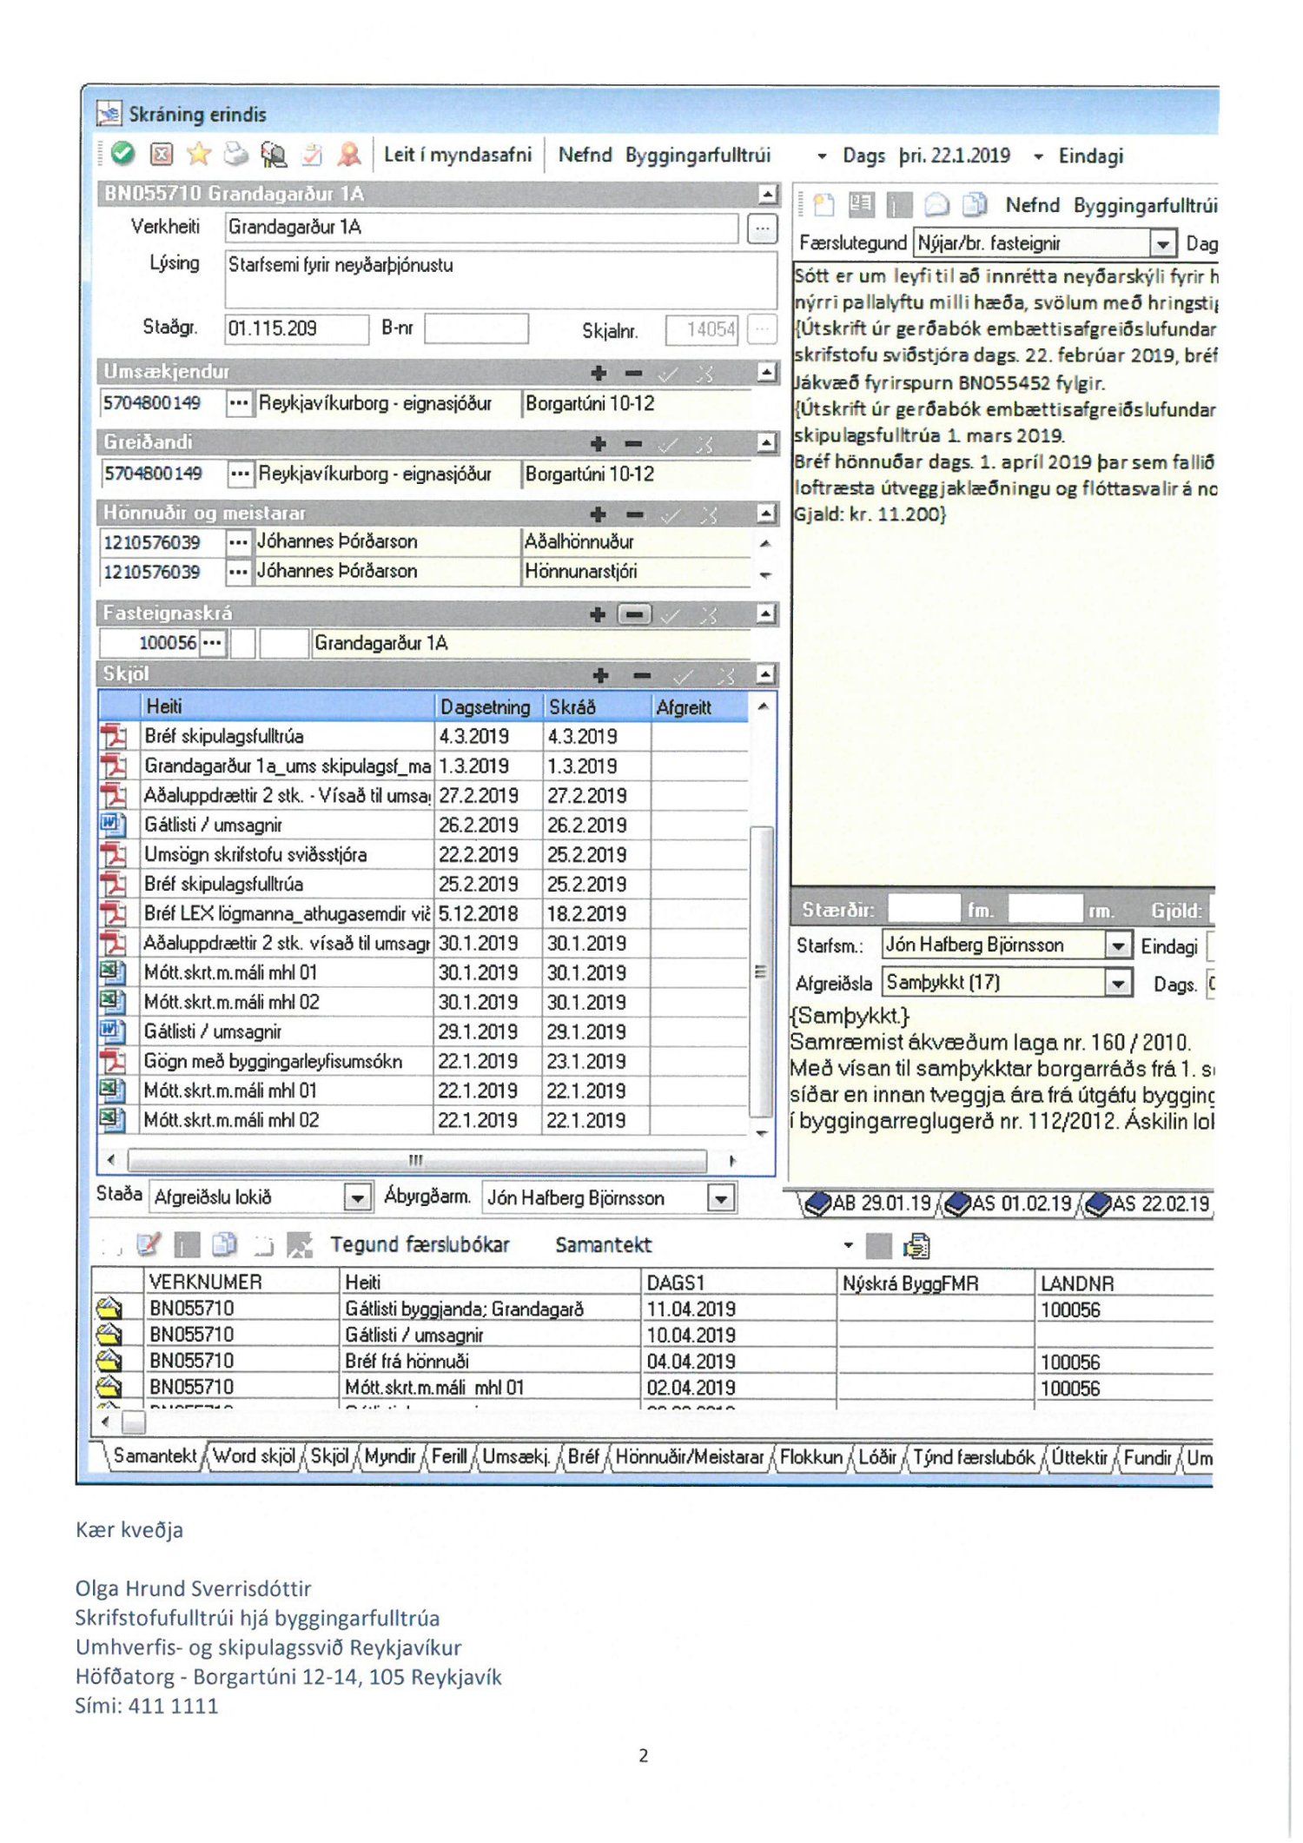Click minus icon in Fasteignaskrá header

click(x=635, y=615)
